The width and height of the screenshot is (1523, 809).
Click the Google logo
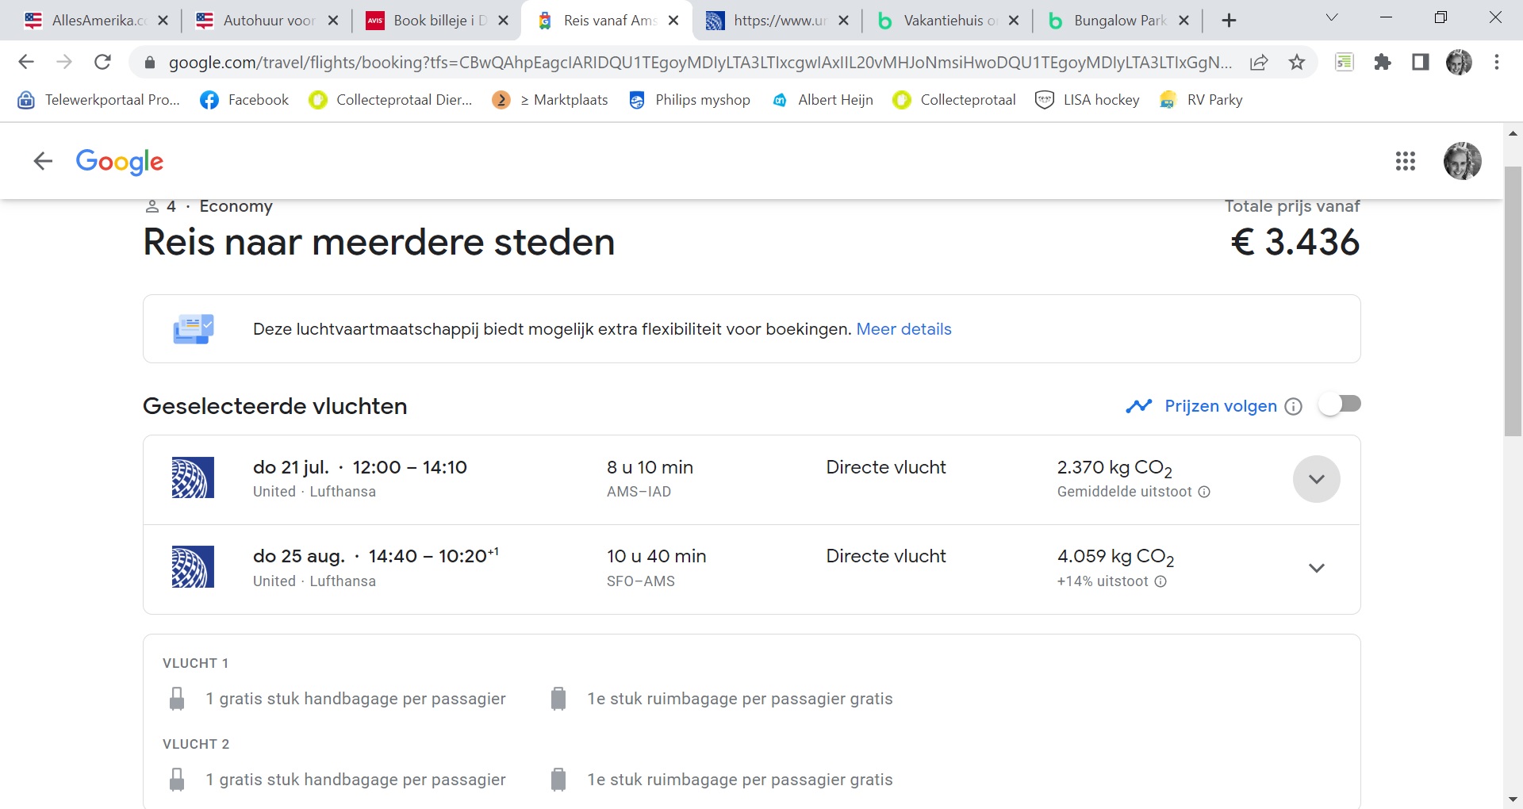(120, 161)
